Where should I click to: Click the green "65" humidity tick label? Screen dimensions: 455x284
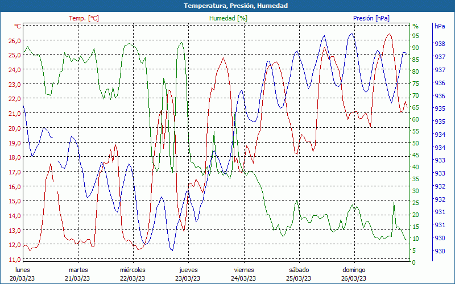(x=416, y=107)
